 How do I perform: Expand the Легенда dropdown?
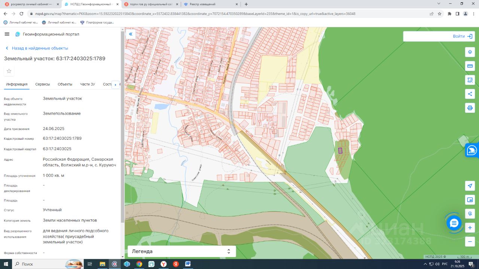(181, 251)
